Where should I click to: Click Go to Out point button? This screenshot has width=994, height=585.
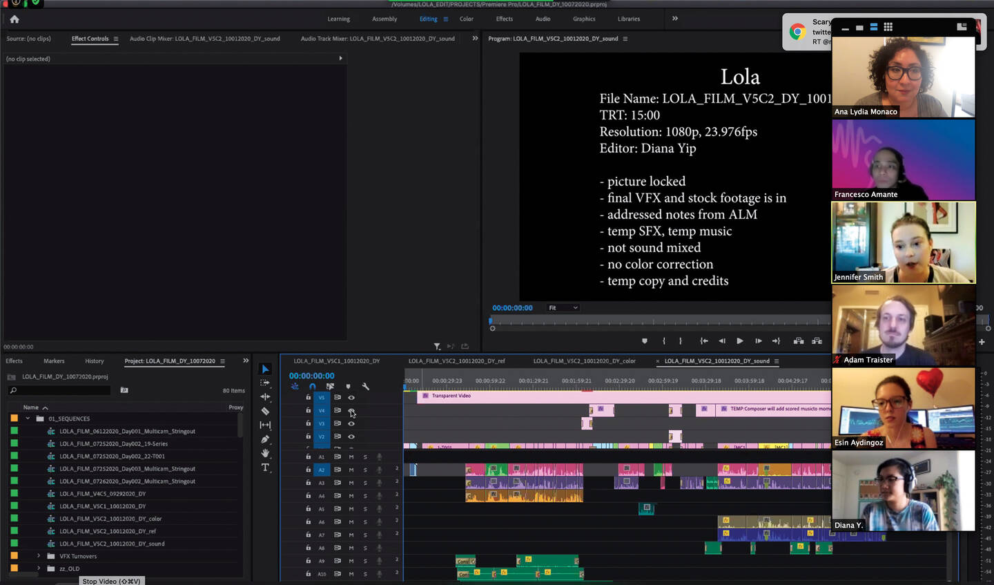776,341
